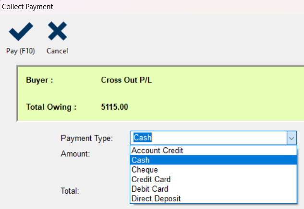Viewport: 304px width, 209px height.
Task: Click the Cancel text label
Action: (x=57, y=51)
